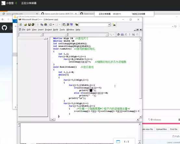
Task: Expand the Find combo box dropdown
Action: 109,25
